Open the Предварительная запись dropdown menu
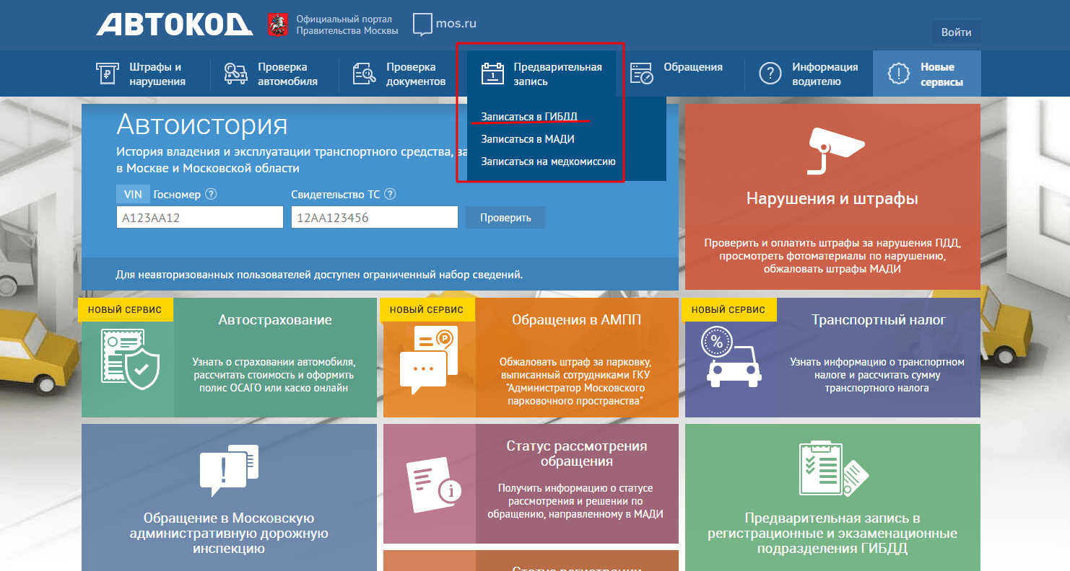 541,74
